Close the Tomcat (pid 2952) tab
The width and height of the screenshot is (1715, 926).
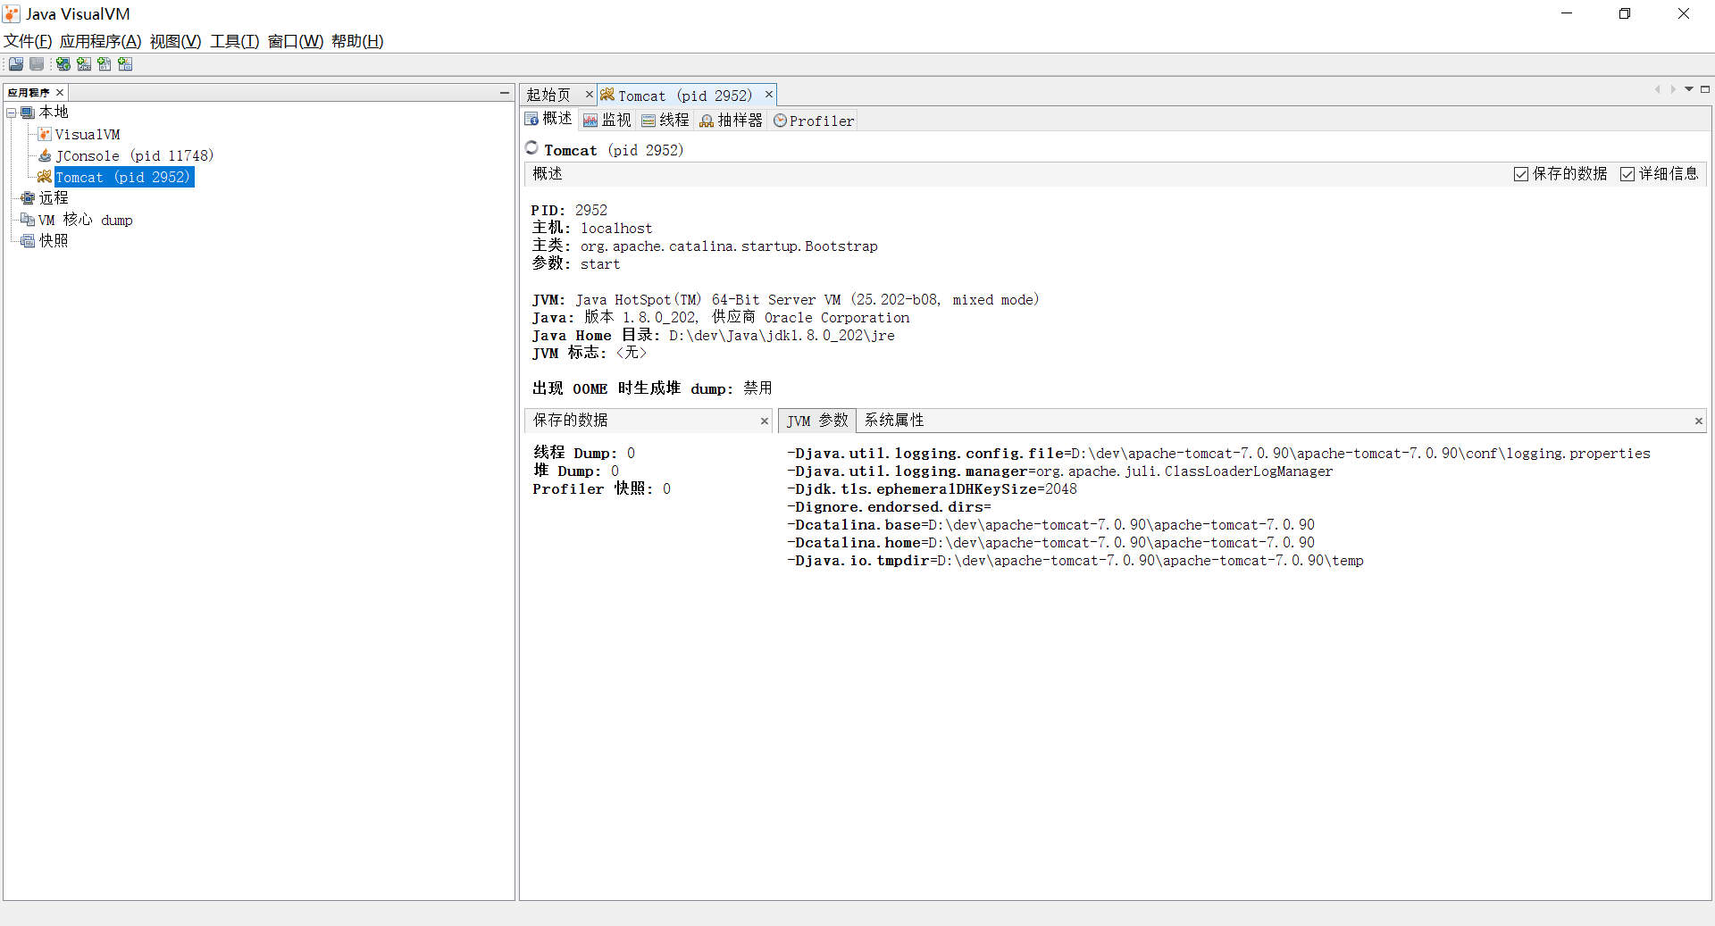[x=768, y=94]
